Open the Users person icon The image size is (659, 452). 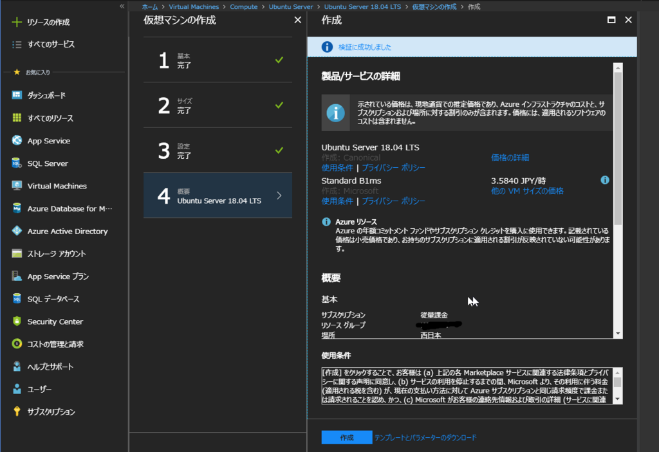pyautogui.click(x=16, y=389)
